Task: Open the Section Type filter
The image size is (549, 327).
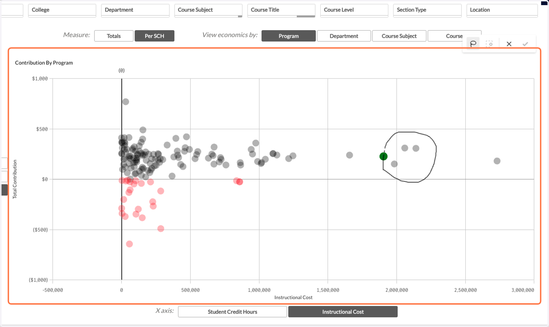Action: [x=427, y=10]
